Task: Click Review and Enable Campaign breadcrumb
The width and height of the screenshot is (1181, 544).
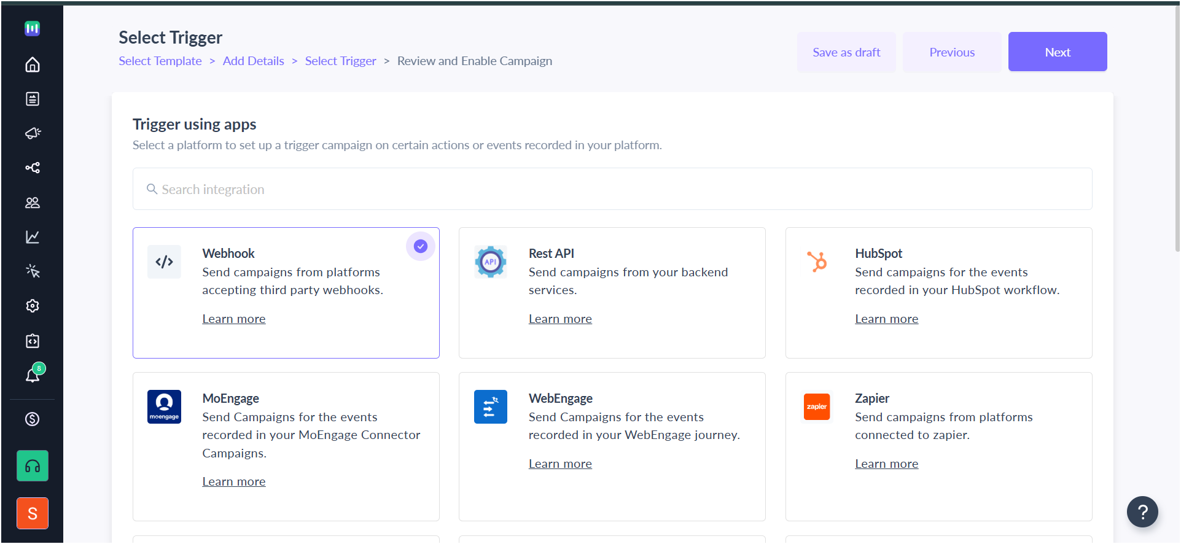Action: [x=475, y=61]
